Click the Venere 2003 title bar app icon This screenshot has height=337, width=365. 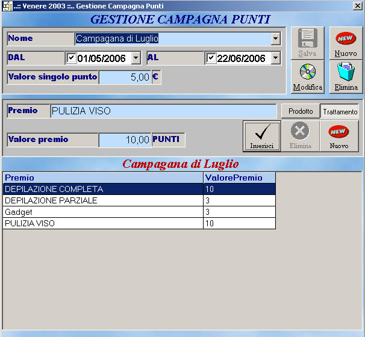7,6
